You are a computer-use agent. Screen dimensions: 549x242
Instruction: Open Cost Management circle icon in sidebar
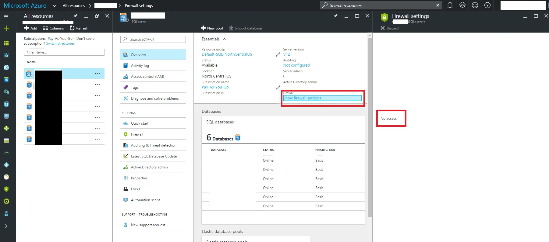(x=6, y=201)
